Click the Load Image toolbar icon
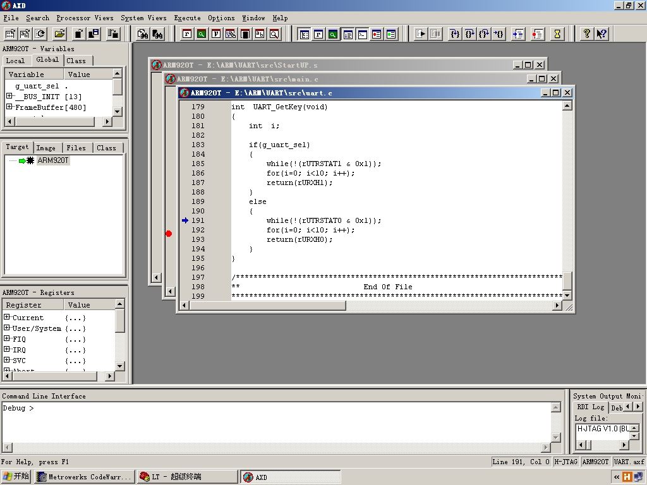The image size is (647, 485). (x=10, y=34)
